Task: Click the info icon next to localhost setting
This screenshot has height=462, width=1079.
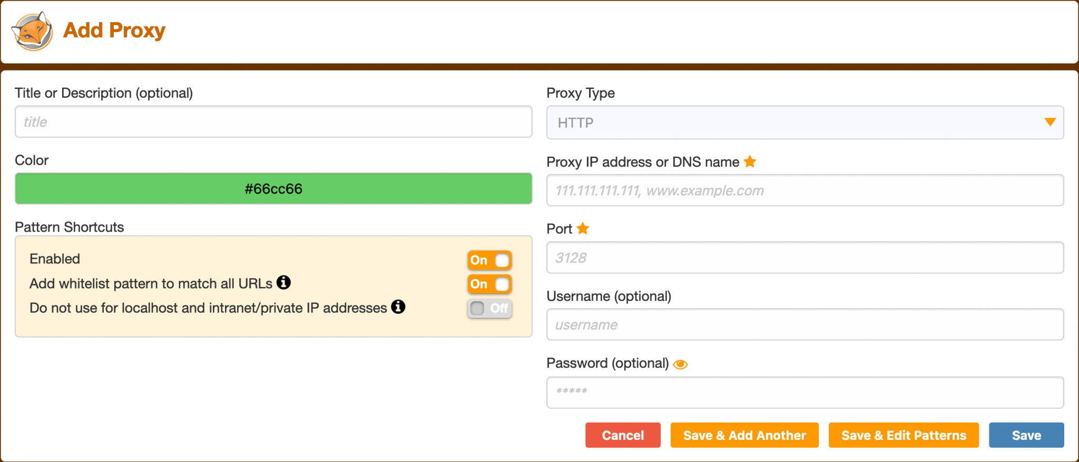Action: tap(399, 307)
